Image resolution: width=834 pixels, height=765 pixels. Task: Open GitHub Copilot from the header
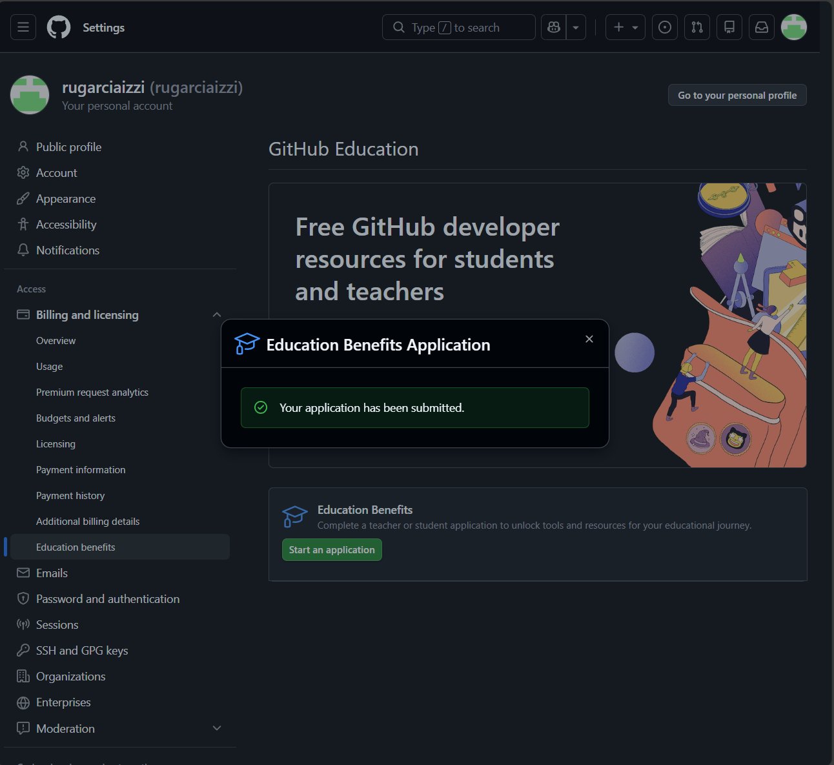[553, 27]
